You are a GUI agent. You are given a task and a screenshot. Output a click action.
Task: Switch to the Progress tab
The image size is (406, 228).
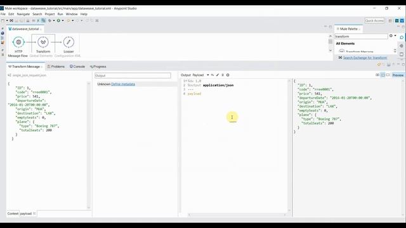(98, 66)
